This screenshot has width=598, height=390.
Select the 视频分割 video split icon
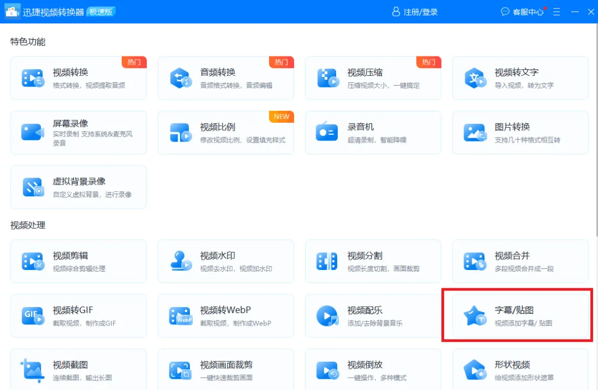327,261
